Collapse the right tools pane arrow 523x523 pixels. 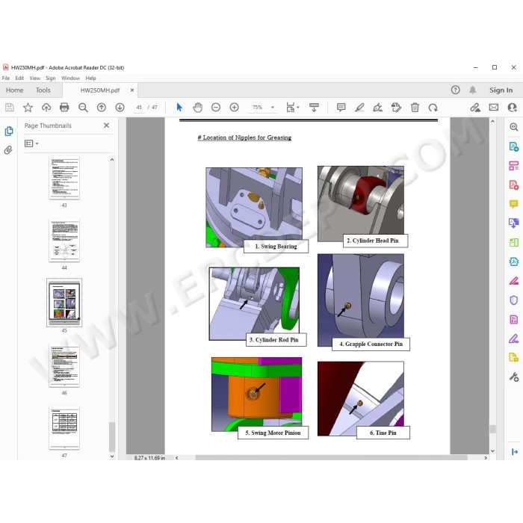tap(514, 451)
